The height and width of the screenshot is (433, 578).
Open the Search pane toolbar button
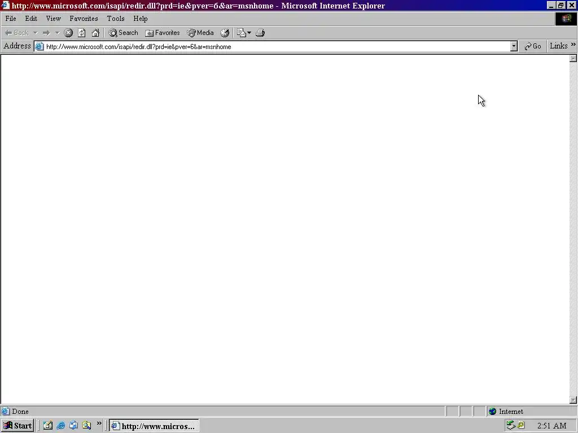click(123, 33)
